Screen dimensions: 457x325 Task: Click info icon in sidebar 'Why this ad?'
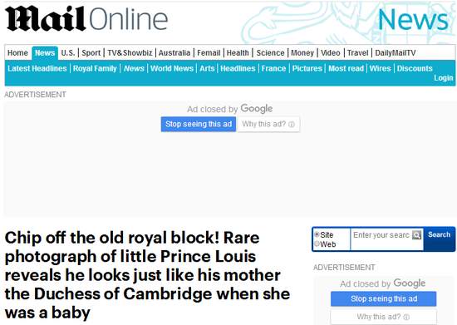coord(406,318)
